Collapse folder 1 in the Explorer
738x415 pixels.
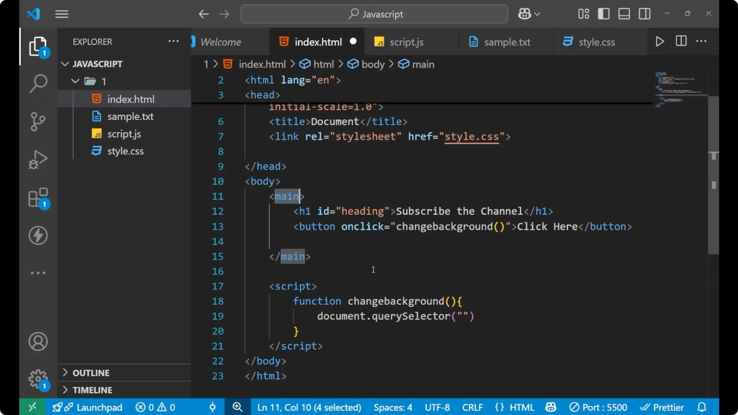(75, 81)
